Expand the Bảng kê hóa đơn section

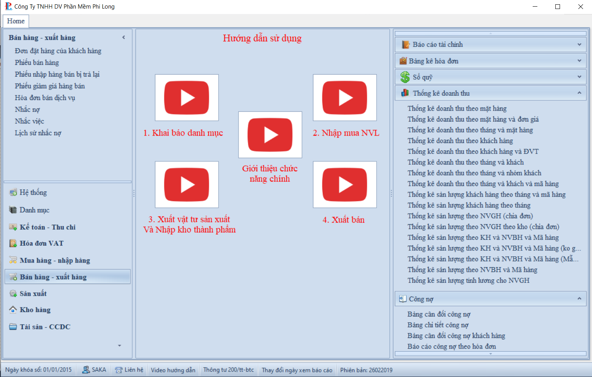pyautogui.click(x=579, y=61)
